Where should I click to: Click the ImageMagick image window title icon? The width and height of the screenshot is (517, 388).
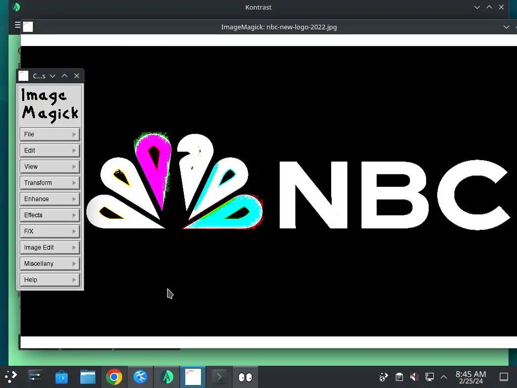(28, 27)
